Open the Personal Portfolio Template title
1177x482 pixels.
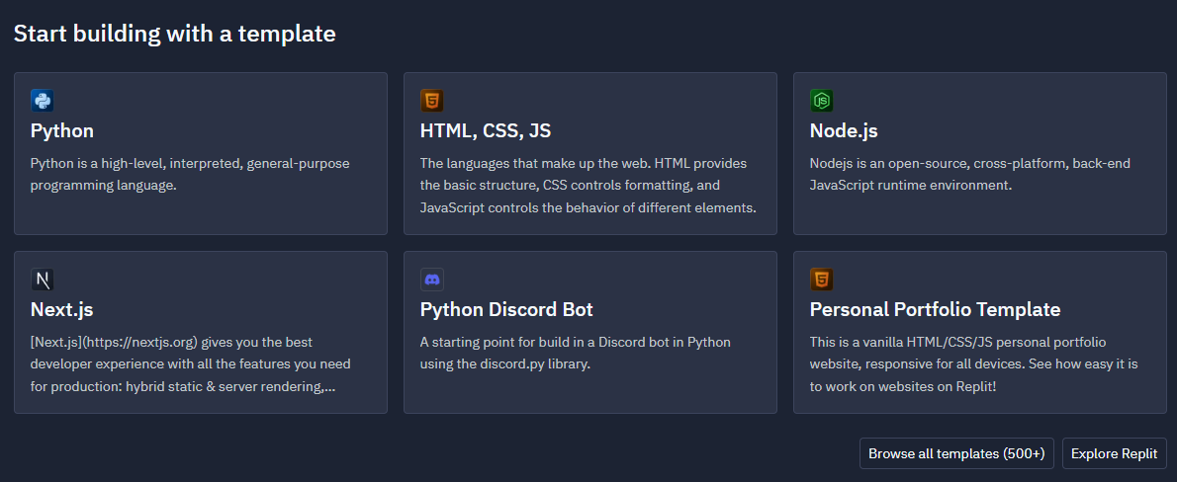936,309
